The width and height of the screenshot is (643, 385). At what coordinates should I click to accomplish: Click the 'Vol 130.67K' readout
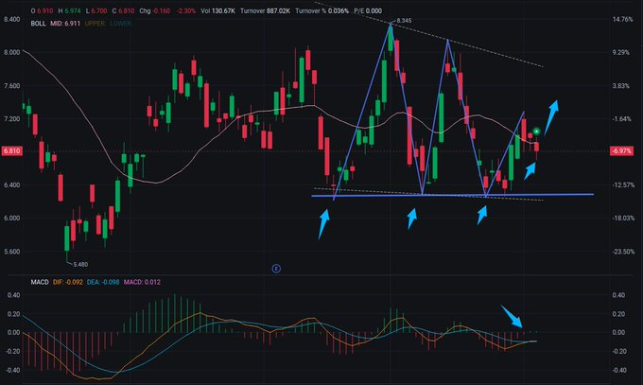tap(217, 10)
